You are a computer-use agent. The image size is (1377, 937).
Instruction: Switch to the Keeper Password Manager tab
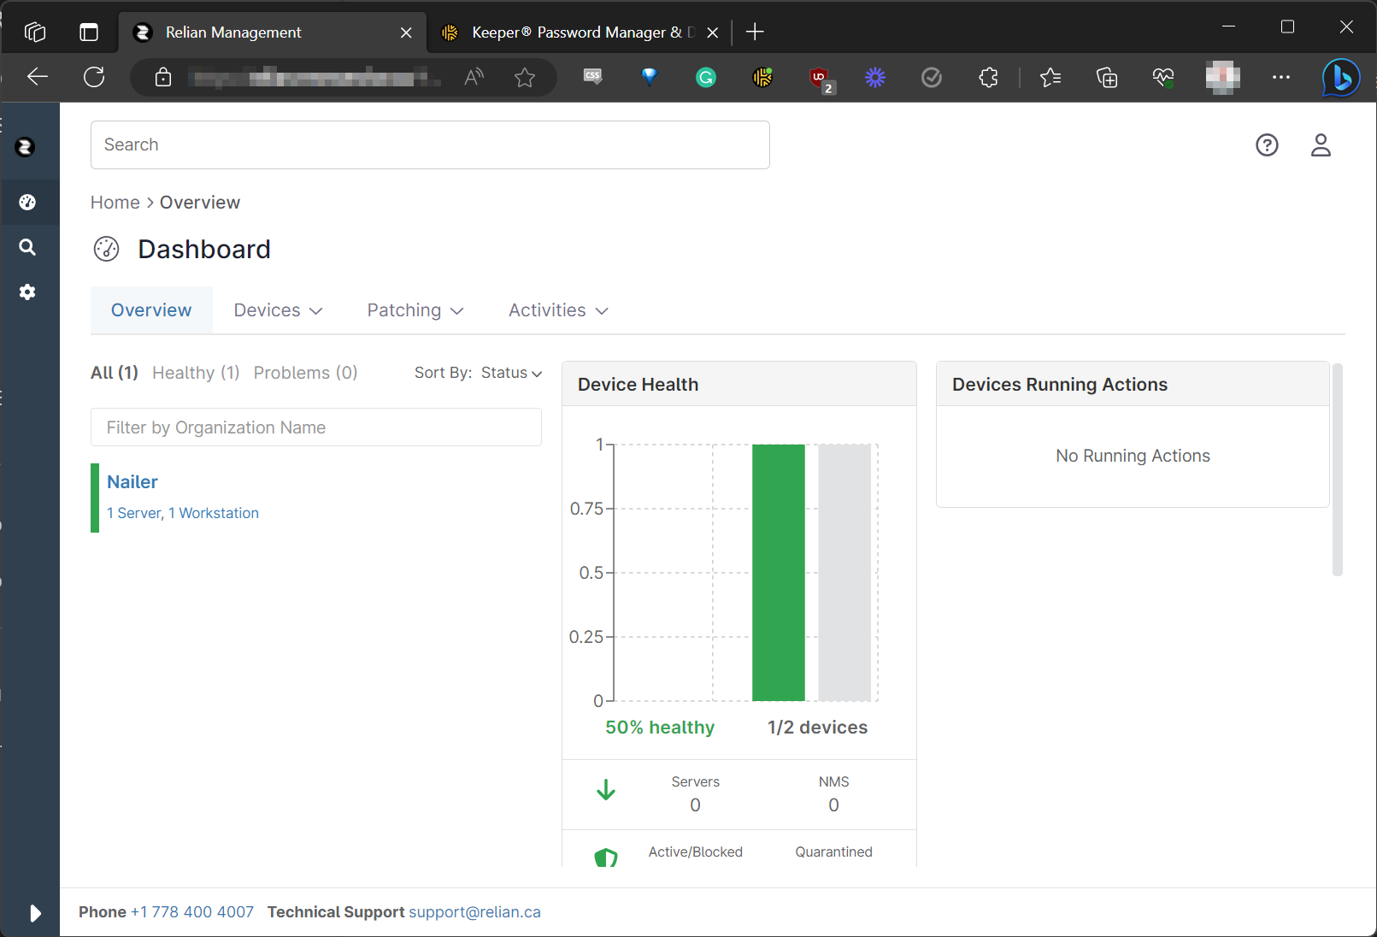coord(579,32)
